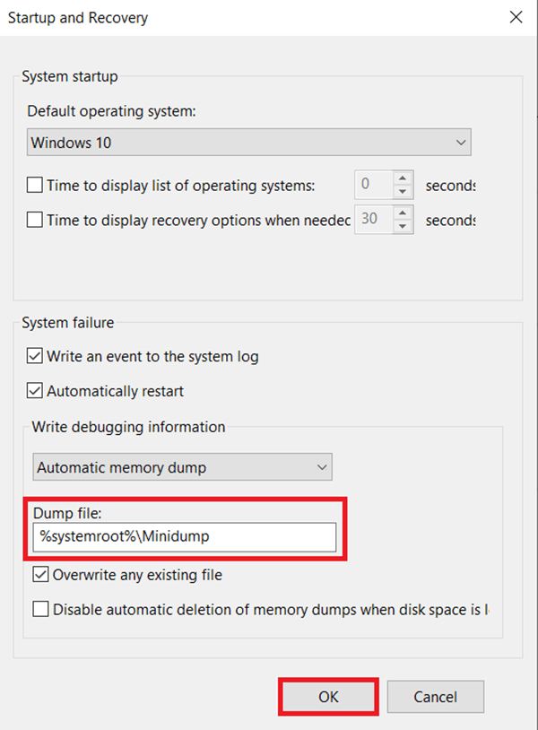Open the Write debugging information dropdown
The height and width of the screenshot is (730, 538).
(x=320, y=467)
